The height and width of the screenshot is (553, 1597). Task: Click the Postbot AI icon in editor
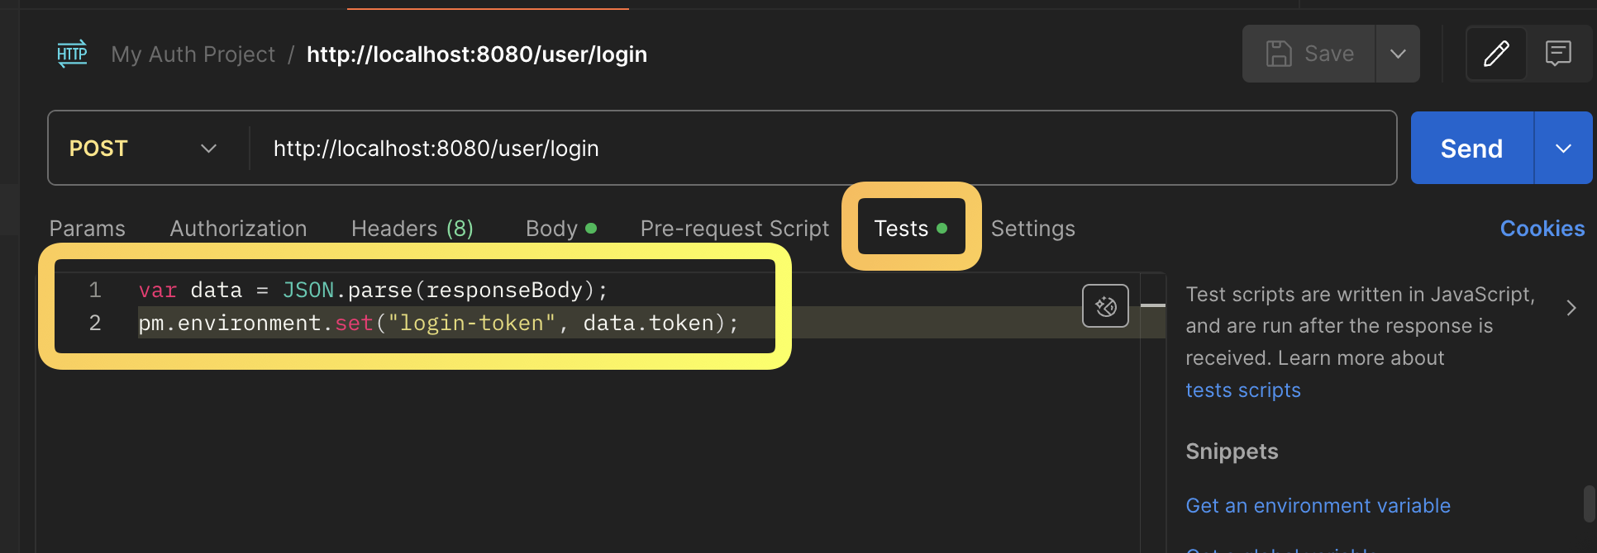coord(1105,306)
